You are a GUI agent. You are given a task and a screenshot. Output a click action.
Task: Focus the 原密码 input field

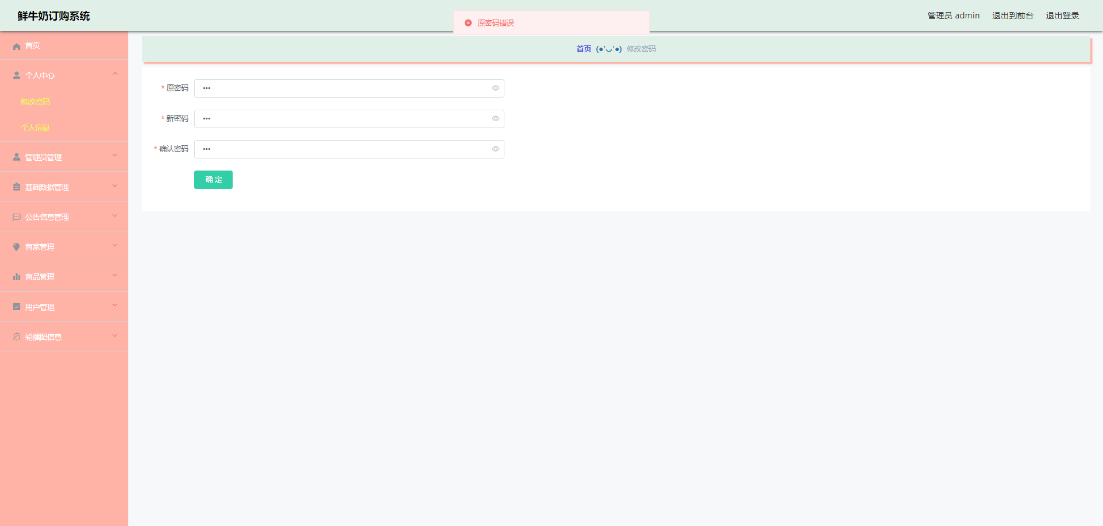point(349,88)
